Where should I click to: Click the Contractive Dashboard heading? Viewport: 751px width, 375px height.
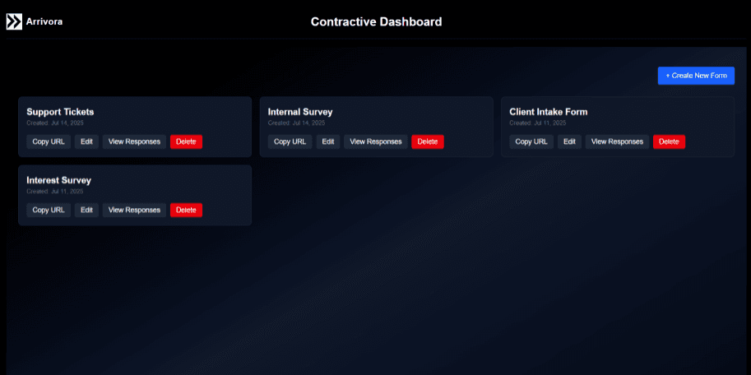click(376, 21)
